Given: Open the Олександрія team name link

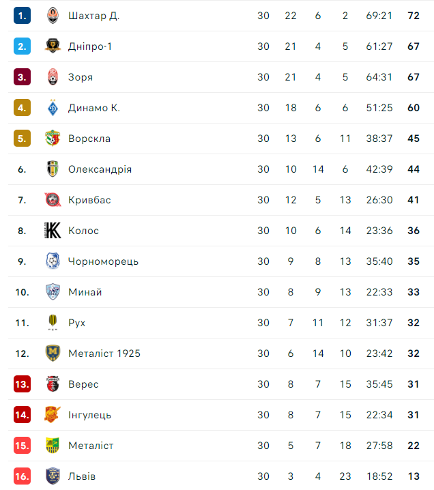Looking at the screenshot, I should point(100,169).
